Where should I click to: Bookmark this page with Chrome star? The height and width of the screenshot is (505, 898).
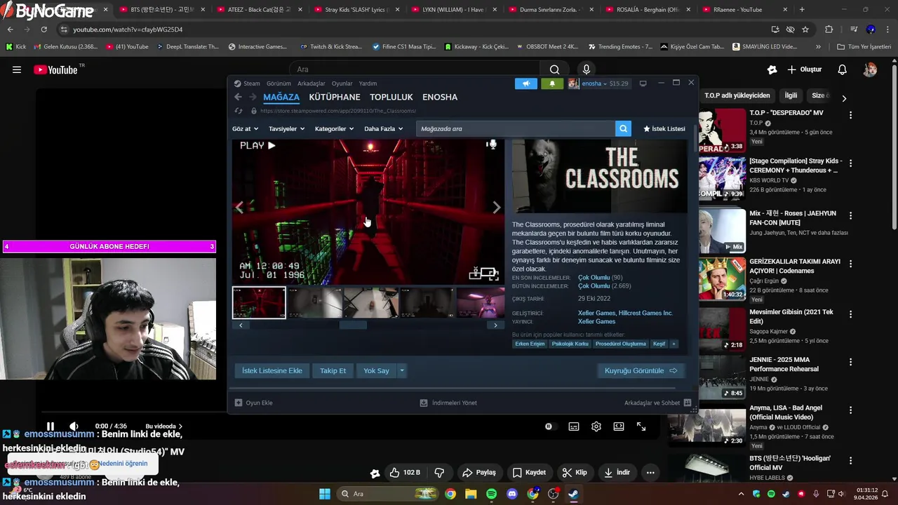point(805,29)
